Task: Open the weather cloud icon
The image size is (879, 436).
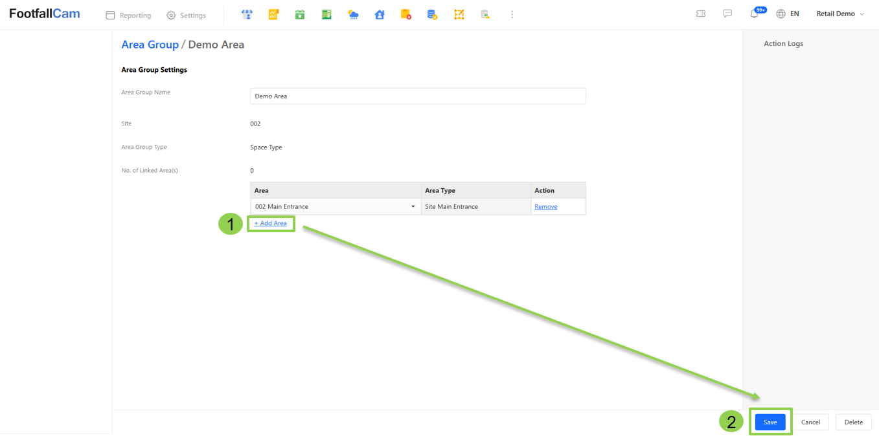Action: click(353, 14)
